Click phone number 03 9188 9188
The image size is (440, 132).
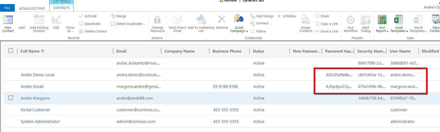225,87
